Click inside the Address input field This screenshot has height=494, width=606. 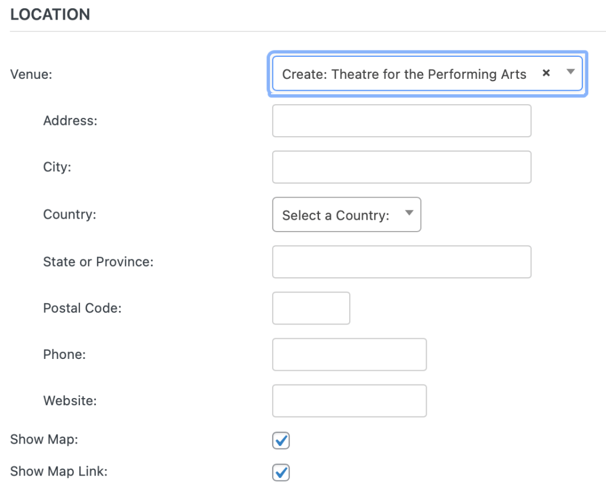tap(401, 120)
